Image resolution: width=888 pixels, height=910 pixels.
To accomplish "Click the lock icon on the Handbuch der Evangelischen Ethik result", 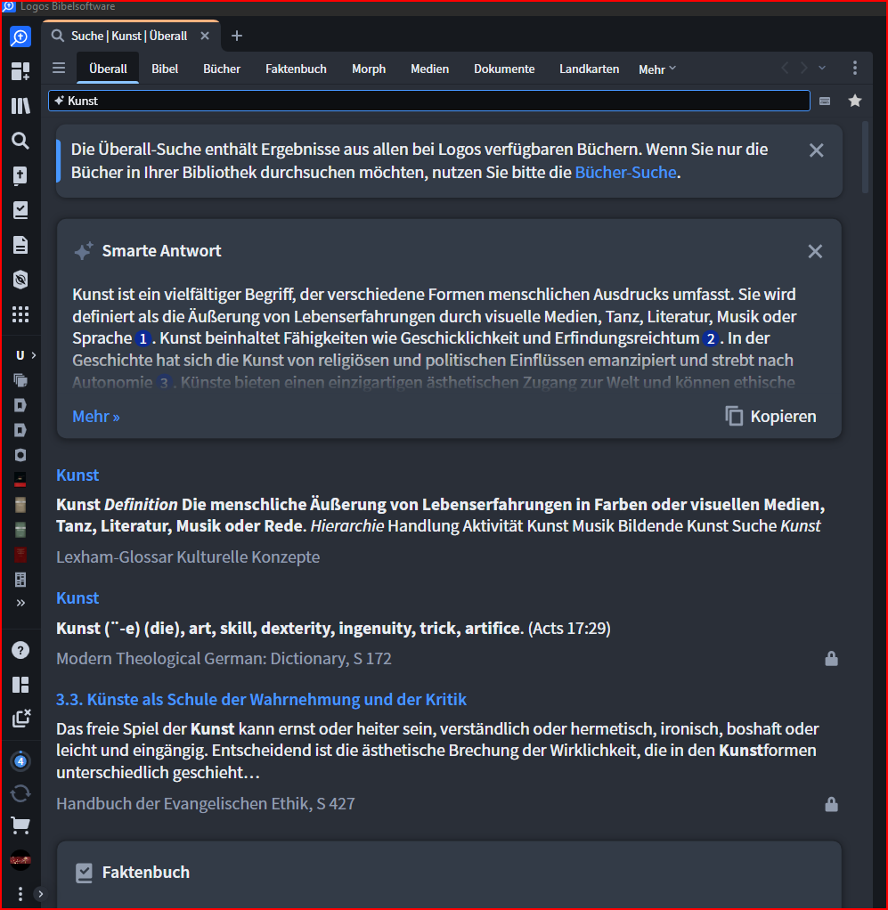I will 831,804.
